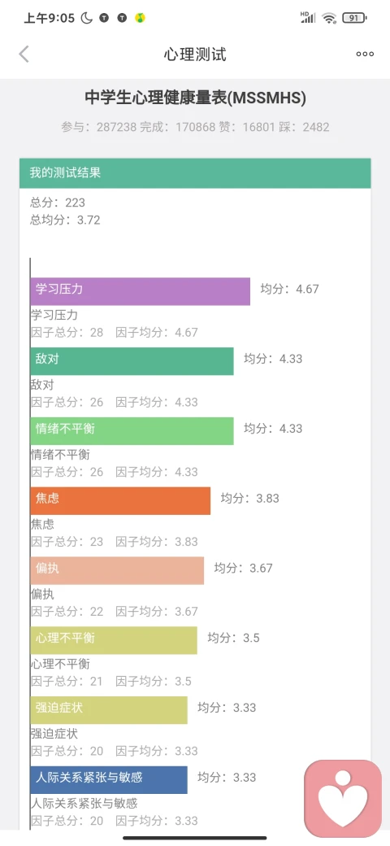Tap the yellow-green notification icon in status bar
This screenshot has height=846, width=390.
(140, 18)
